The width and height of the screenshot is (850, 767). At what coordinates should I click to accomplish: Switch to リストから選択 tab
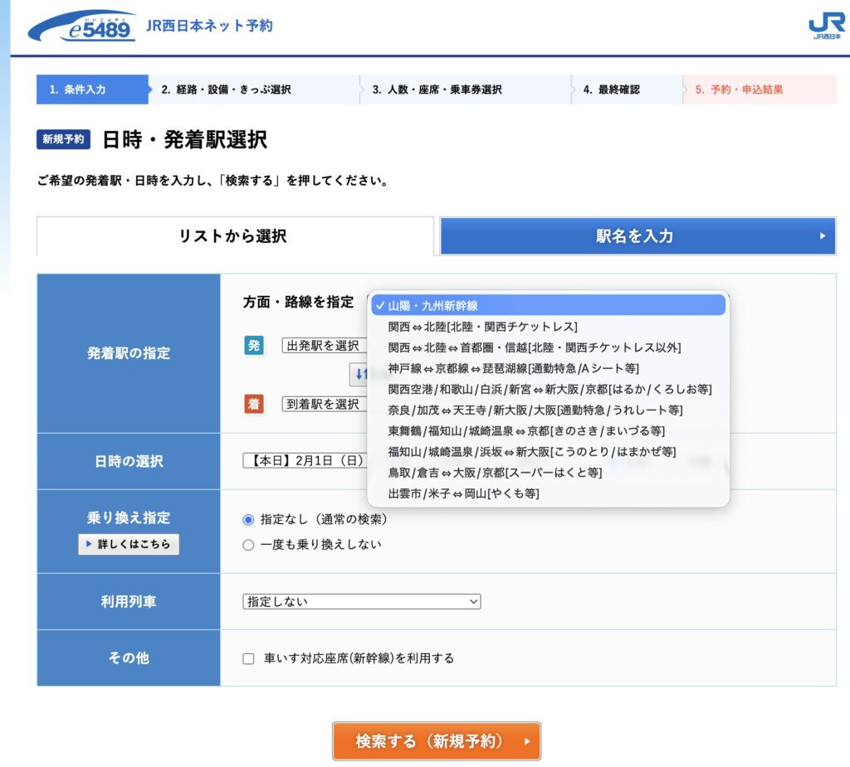pyautogui.click(x=234, y=236)
